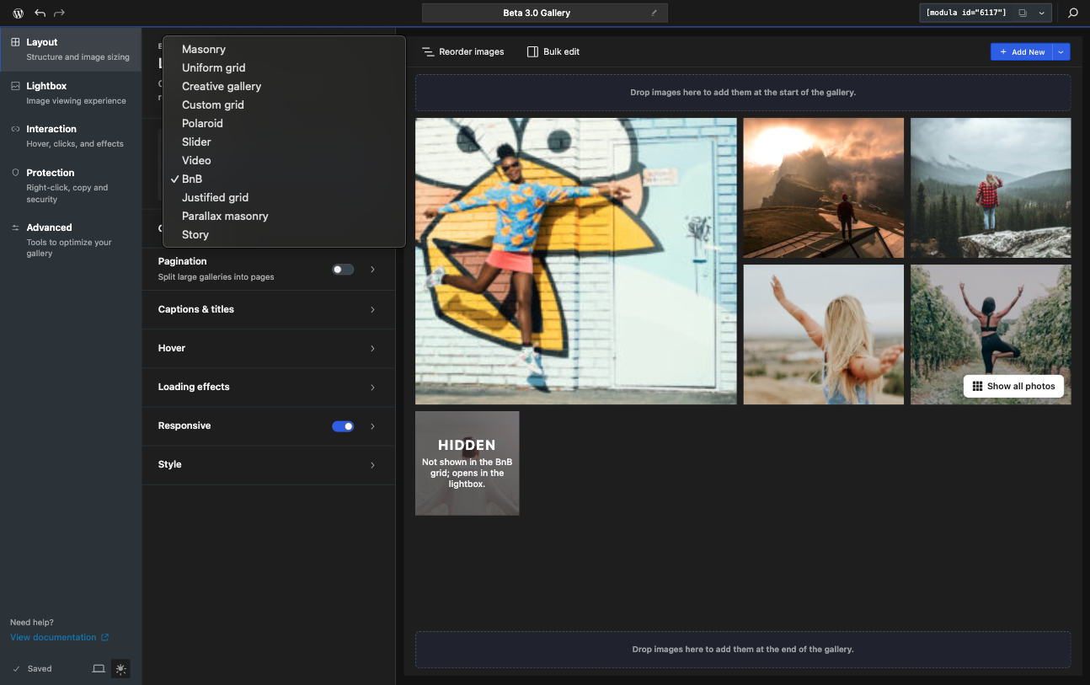The image size is (1090, 685).
Task: Expand the Loading effects section
Action: point(268,388)
